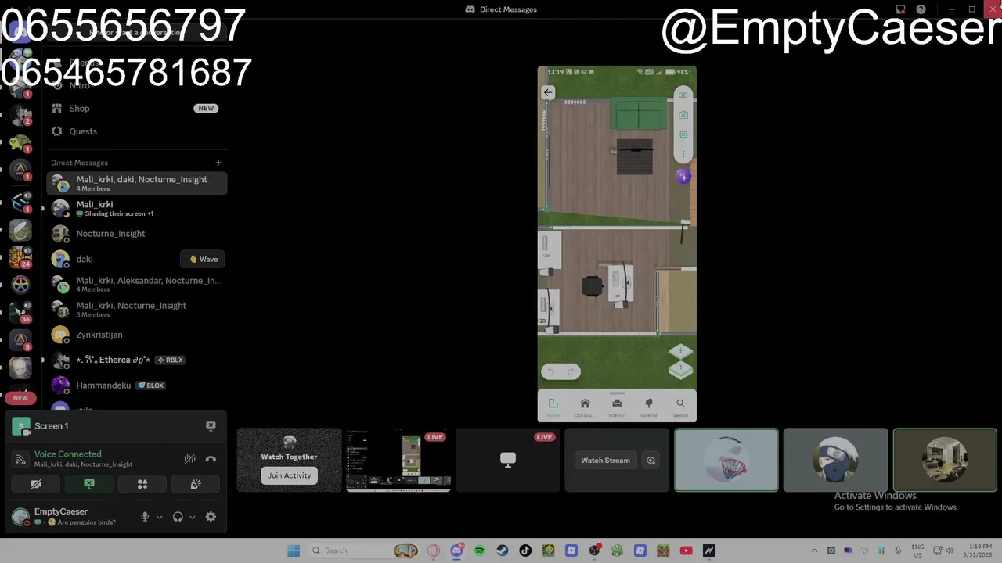This screenshot has height=563, width=1002.
Task: Click back arrow in streamed app
Action: 548,92
